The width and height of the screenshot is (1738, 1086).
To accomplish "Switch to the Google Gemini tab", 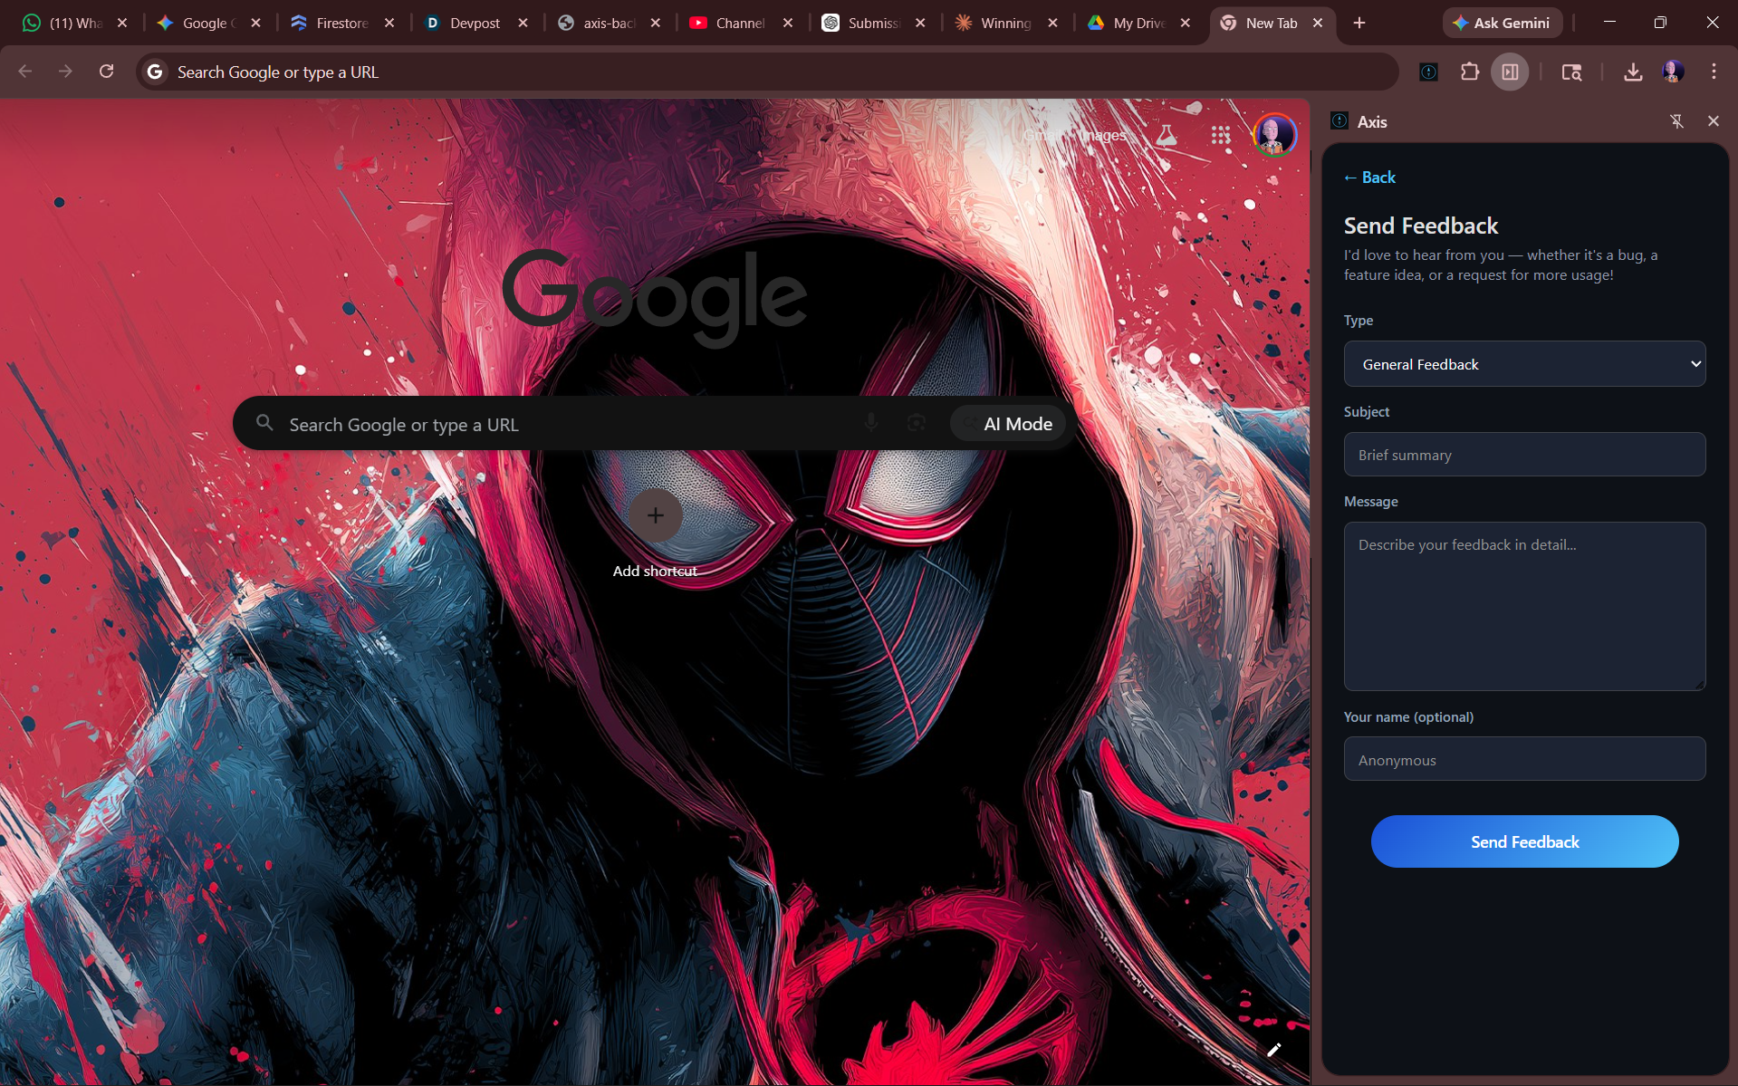I will coord(208,23).
